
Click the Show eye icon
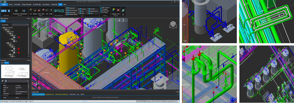[x=56, y=11]
